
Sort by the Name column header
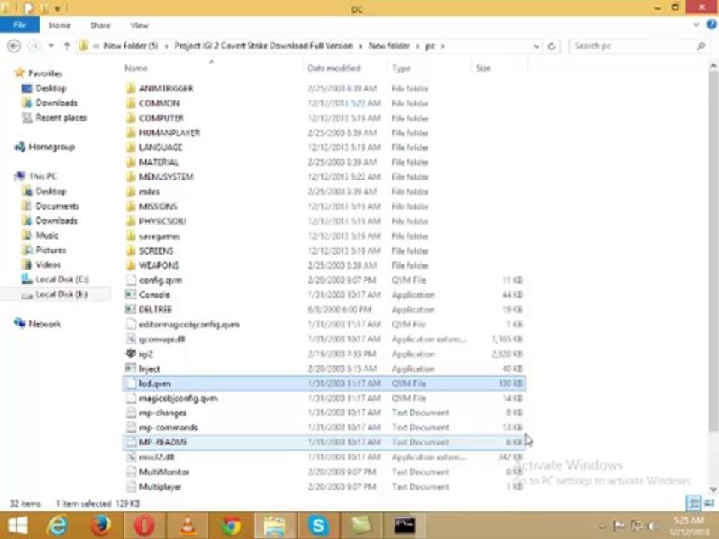click(136, 68)
